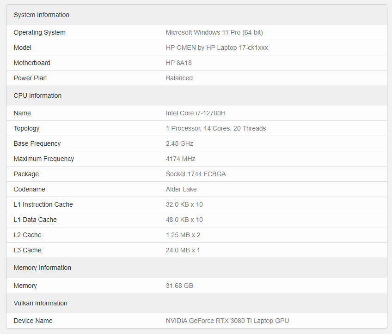Viewport: 392px width, 334px height.
Task: Click the 48.0 KB x 10 cache value
Action: [184, 220]
